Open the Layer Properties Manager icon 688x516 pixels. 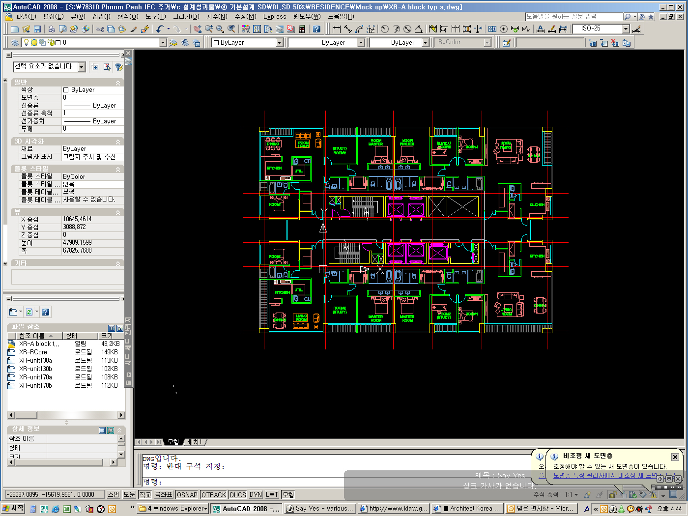[15, 43]
